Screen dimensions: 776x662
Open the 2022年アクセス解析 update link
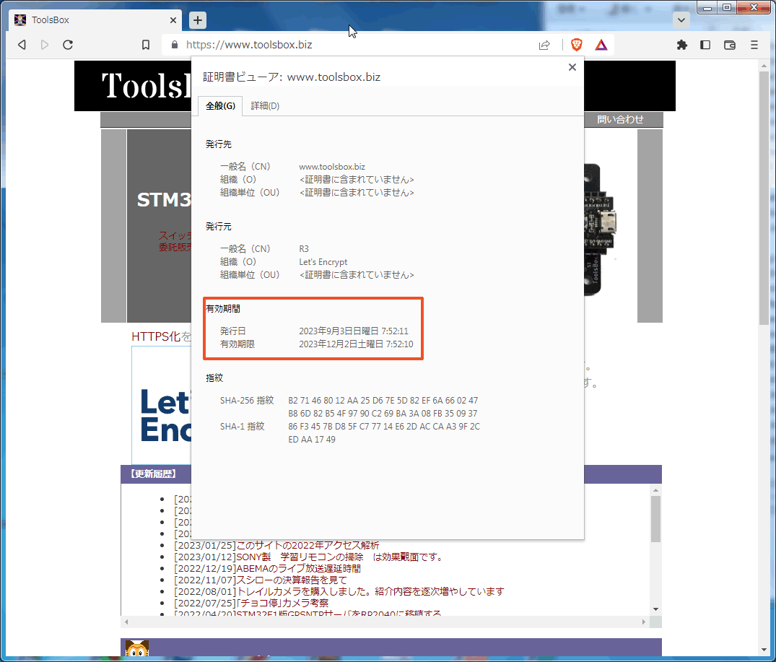point(308,545)
